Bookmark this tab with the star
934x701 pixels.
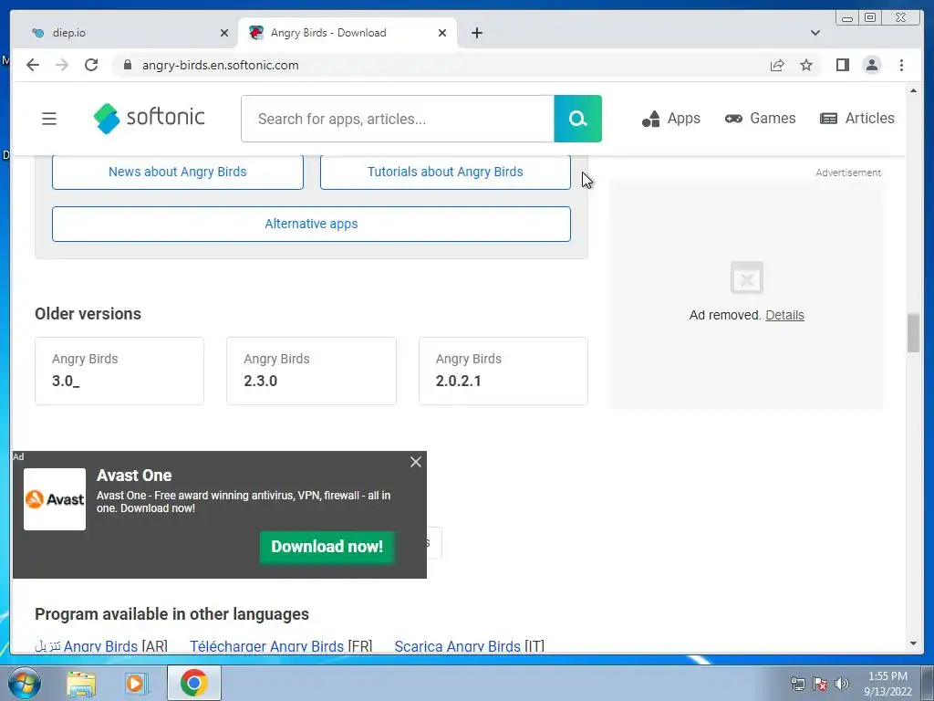806,65
